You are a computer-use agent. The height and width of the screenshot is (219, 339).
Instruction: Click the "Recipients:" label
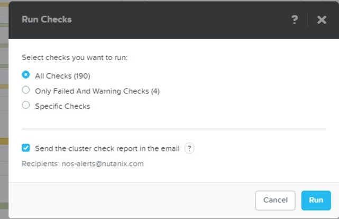[x=41, y=164]
